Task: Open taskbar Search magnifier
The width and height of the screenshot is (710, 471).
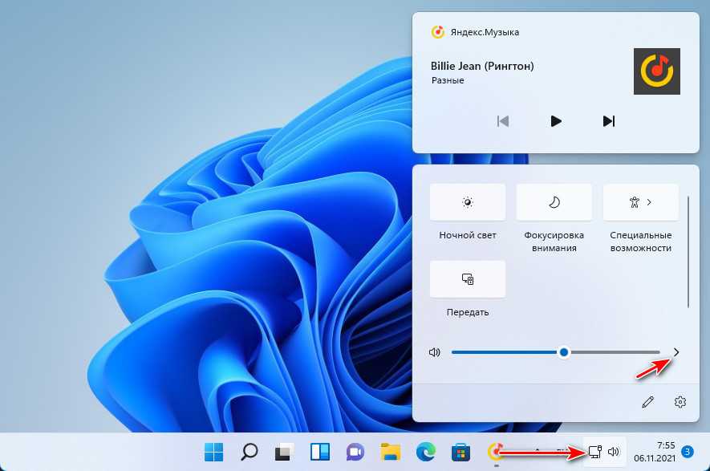Action: pyautogui.click(x=250, y=453)
